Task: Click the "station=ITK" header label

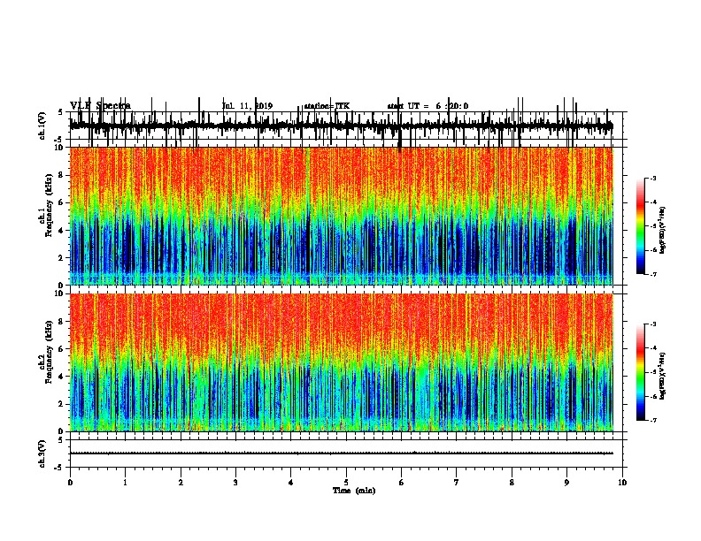Action: pyautogui.click(x=327, y=106)
